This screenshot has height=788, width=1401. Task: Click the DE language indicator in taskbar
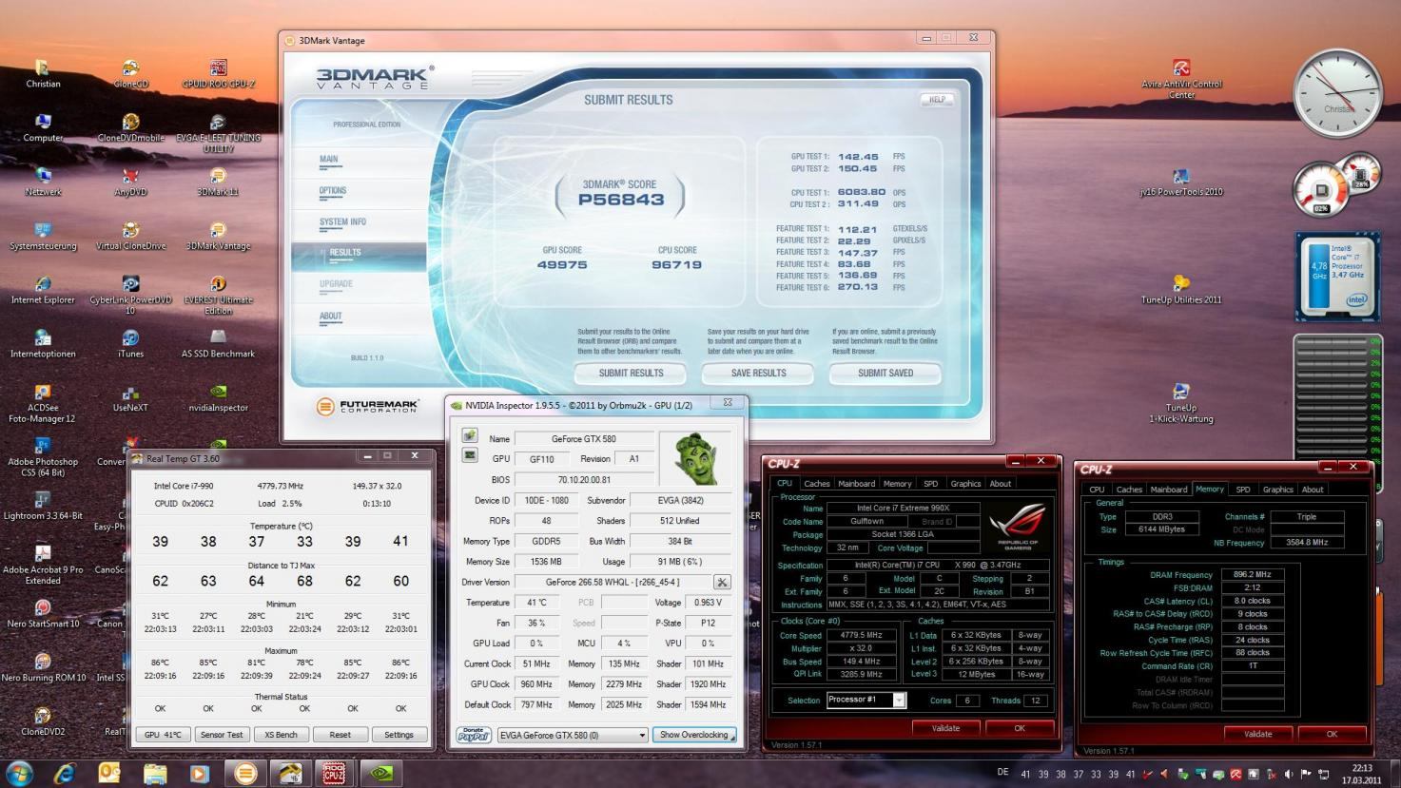tap(1002, 773)
